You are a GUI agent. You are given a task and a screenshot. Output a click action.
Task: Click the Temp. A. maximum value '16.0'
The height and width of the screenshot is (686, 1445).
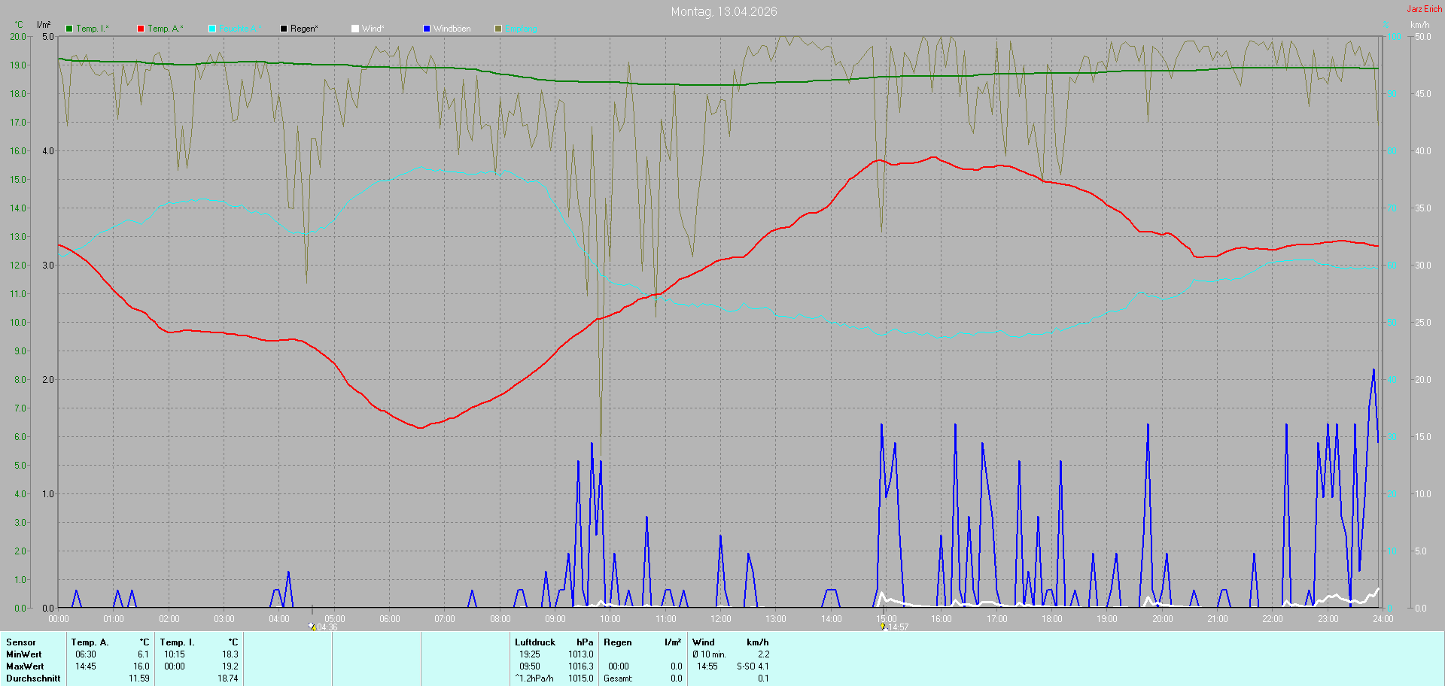141,666
